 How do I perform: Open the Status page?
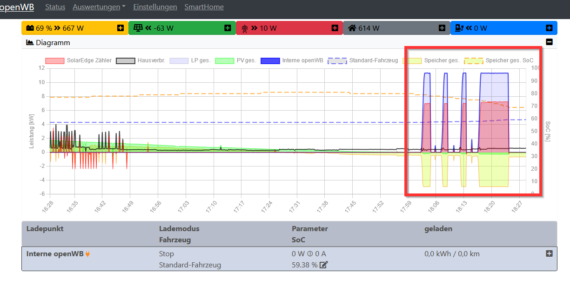point(55,7)
